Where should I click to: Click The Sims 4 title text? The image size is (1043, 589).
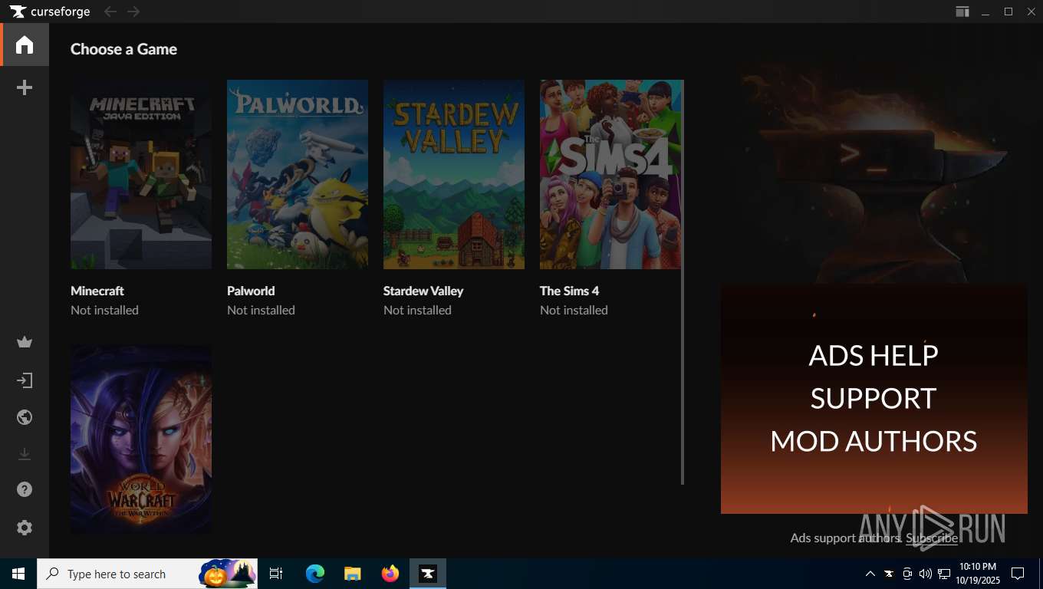pos(569,291)
